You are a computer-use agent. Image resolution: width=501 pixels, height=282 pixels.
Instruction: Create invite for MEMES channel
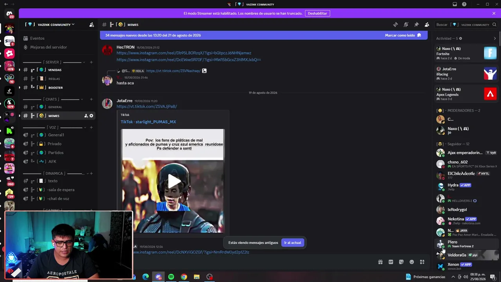click(86, 116)
